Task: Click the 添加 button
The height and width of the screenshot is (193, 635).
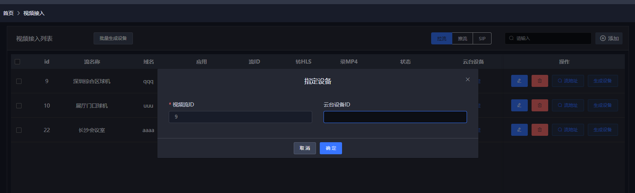Action: pyautogui.click(x=609, y=38)
